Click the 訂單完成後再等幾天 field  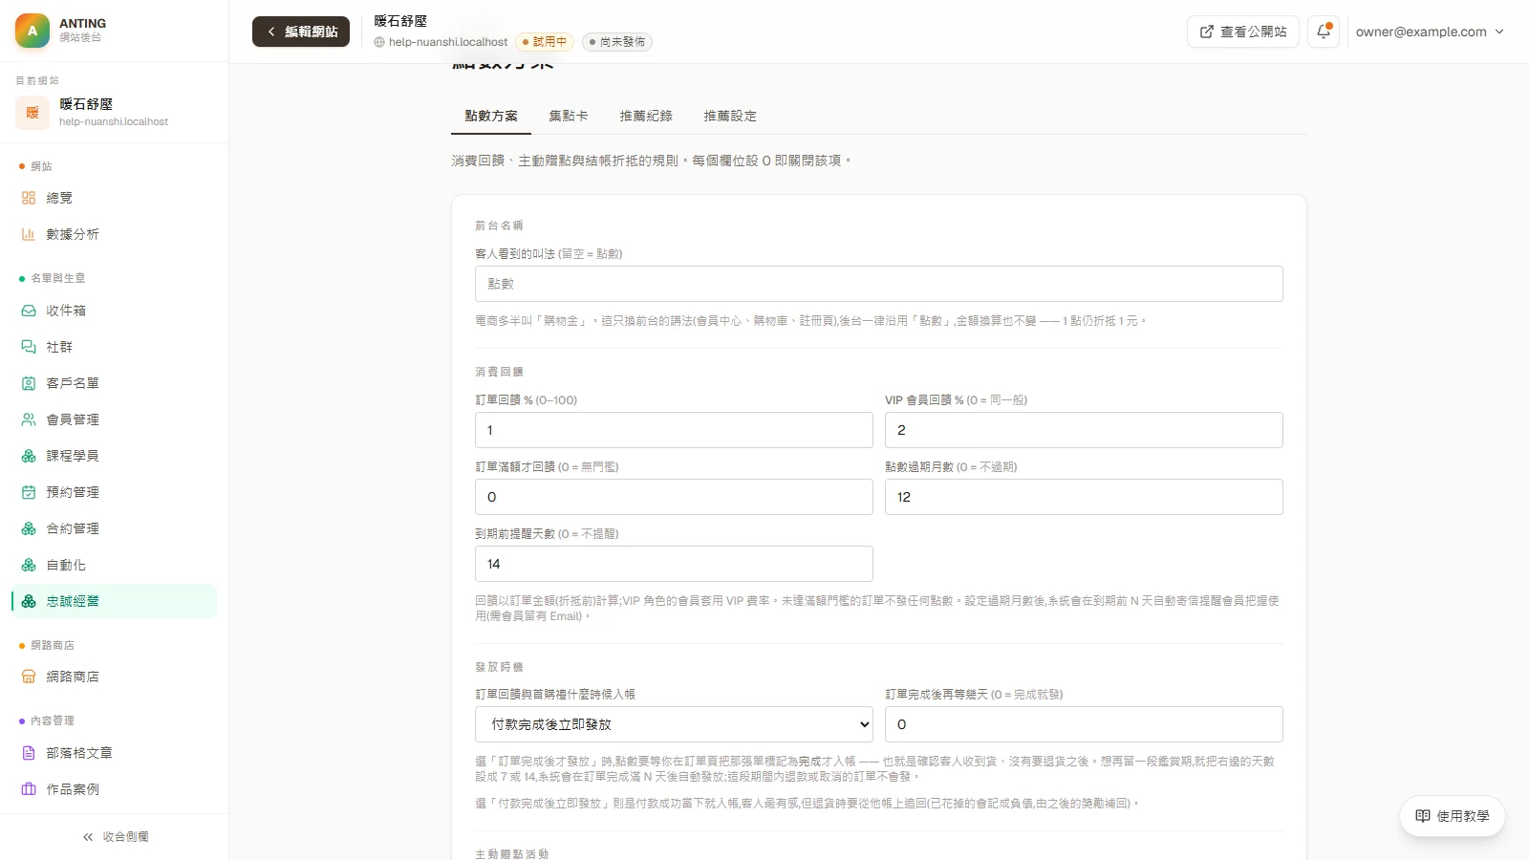tap(1084, 724)
